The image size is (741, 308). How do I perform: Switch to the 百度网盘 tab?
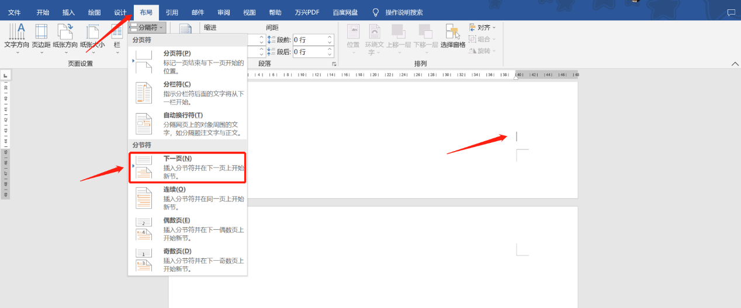[x=345, y=12]
